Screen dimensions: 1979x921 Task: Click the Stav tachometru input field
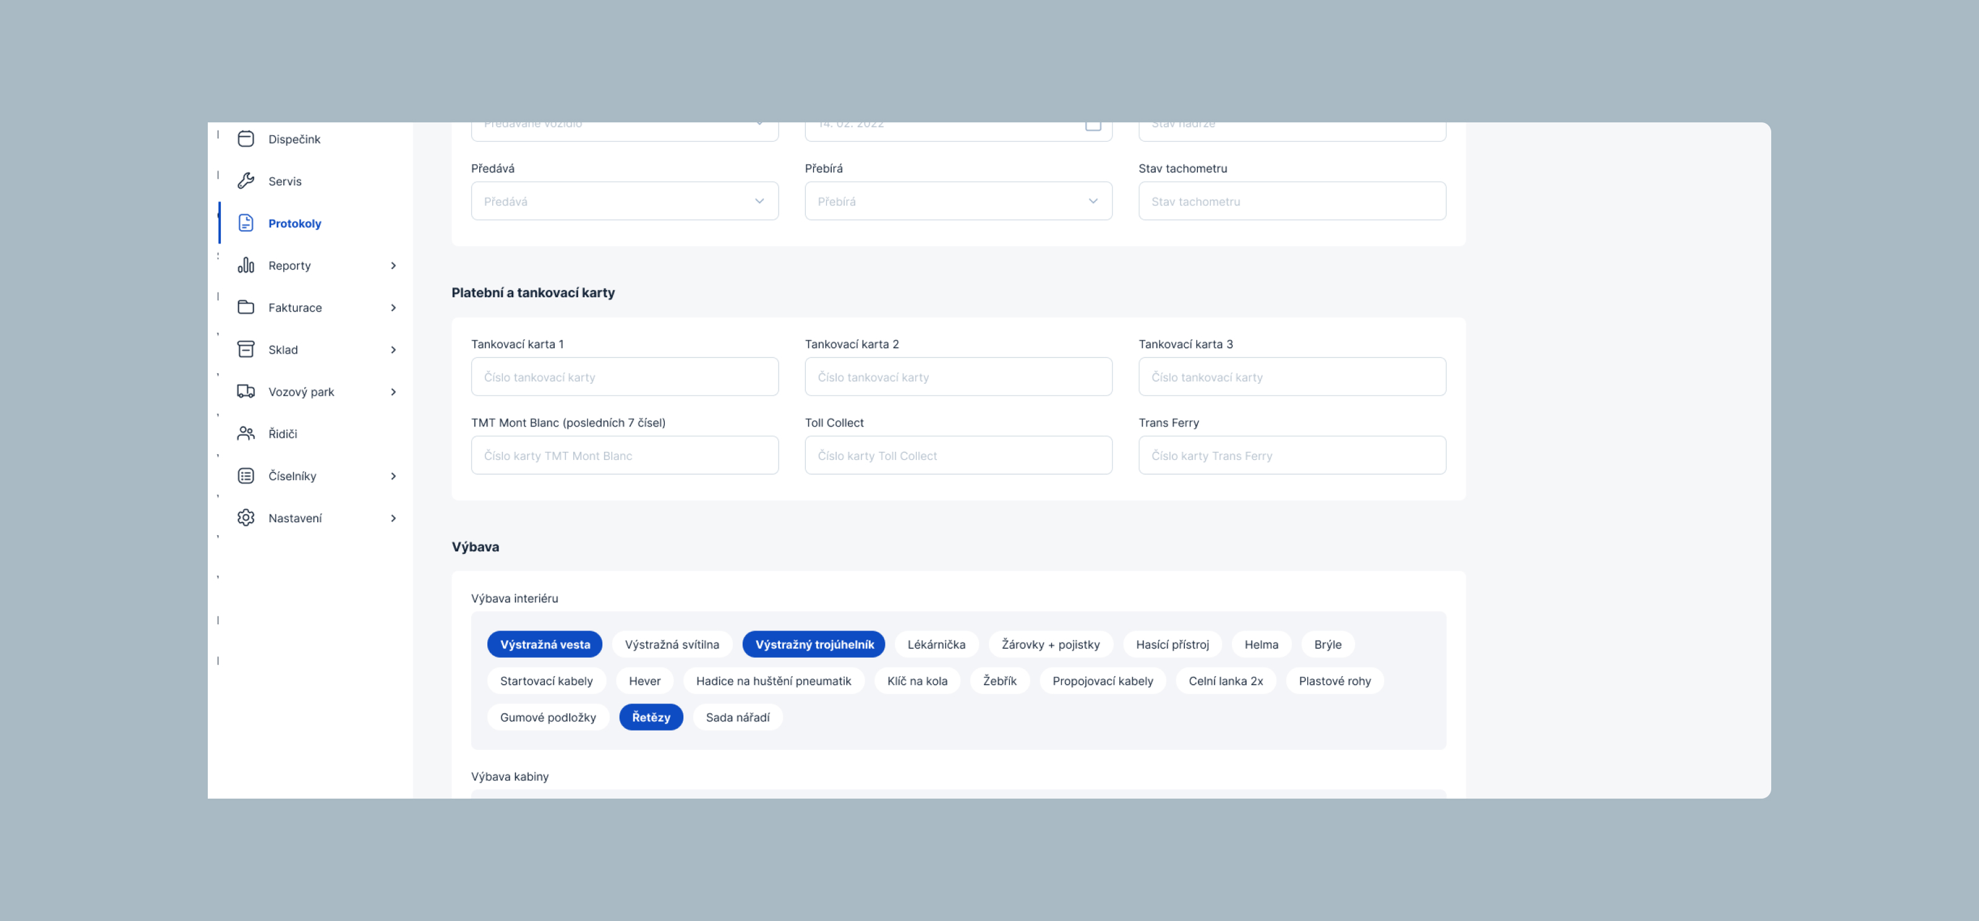[x=1291, y=202]
